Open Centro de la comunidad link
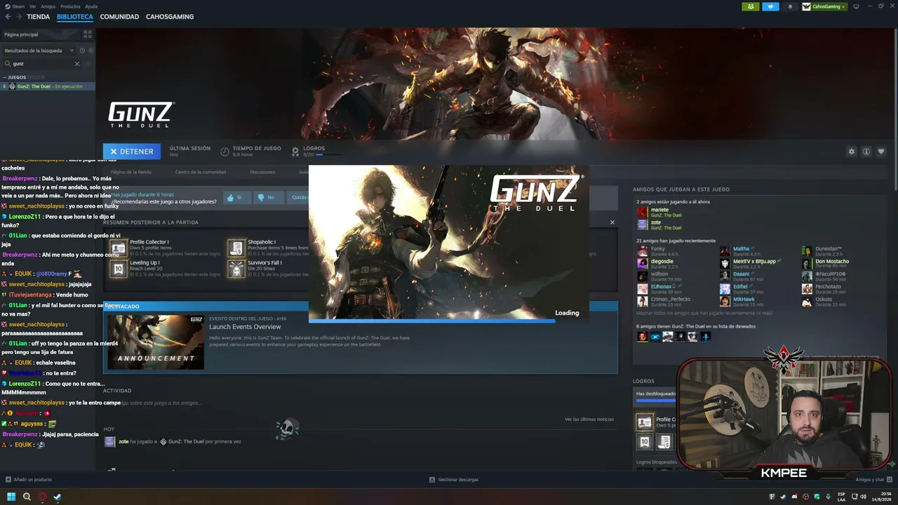898x505 pixels. (201, 172)
